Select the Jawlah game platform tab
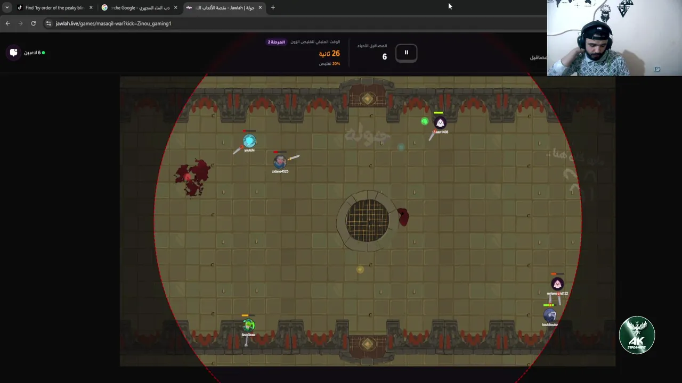Viewport: 682px width, 383px height. coord(224,7)
